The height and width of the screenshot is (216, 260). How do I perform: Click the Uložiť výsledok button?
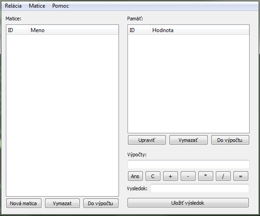(188, 203)
